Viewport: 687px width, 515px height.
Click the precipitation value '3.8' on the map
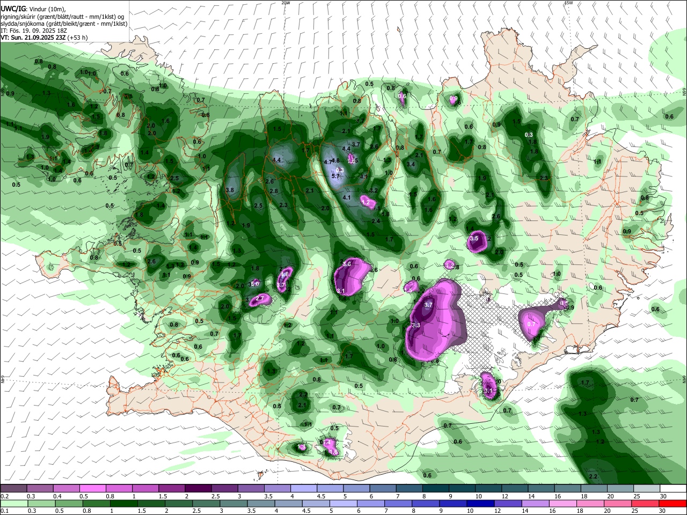click(230, 190)
